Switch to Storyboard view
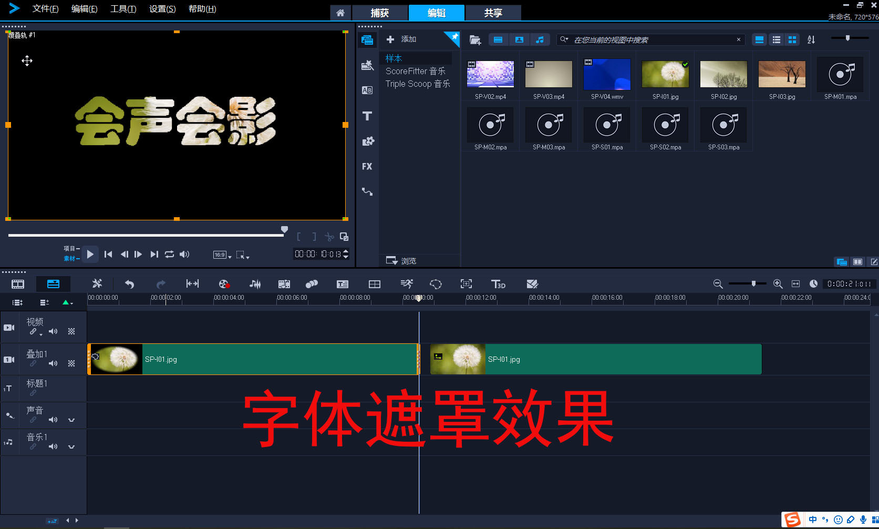 point(18,284)
